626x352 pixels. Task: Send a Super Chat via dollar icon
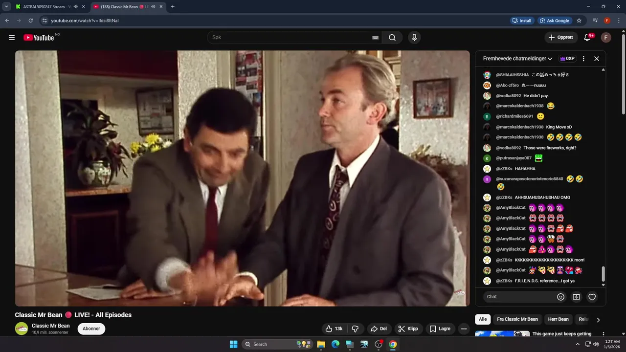[x=577, y=297]
